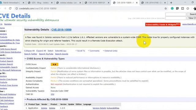Screen dimensions: 196x110
Task: Click Collapse All link
Action: point(29,51)
